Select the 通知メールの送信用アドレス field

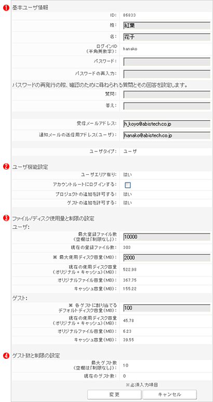[167, 135]
